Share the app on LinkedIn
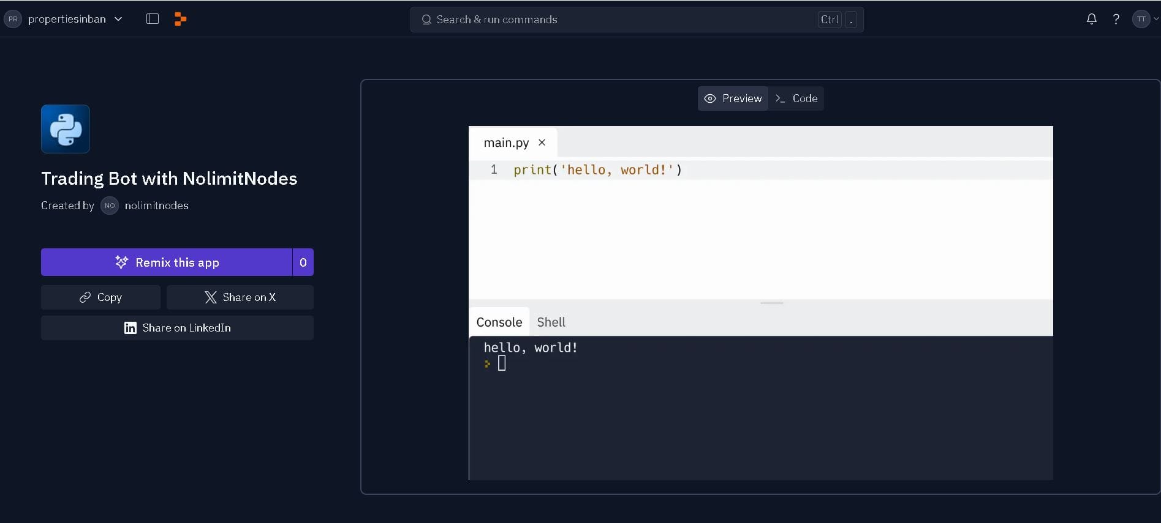The height and width of the screenshot is (523, 1161). [x=177, y=328]
